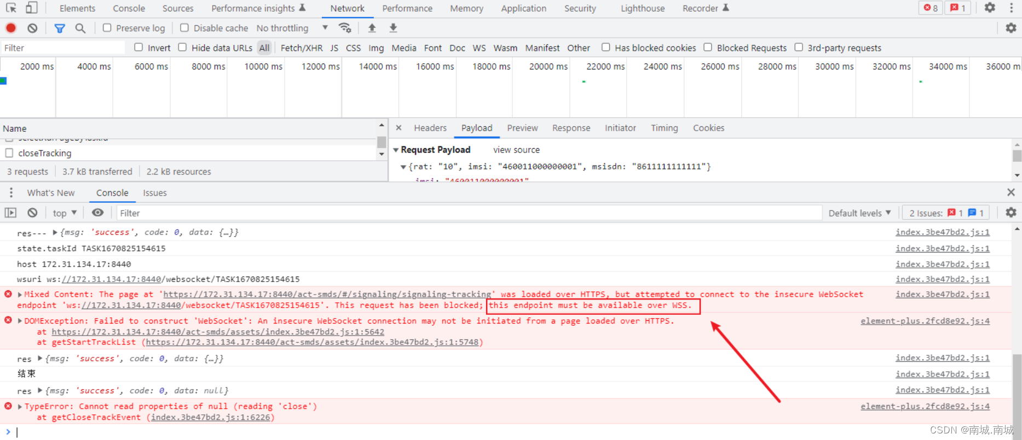Toggle the network filter funnel icon

[60, 28]
